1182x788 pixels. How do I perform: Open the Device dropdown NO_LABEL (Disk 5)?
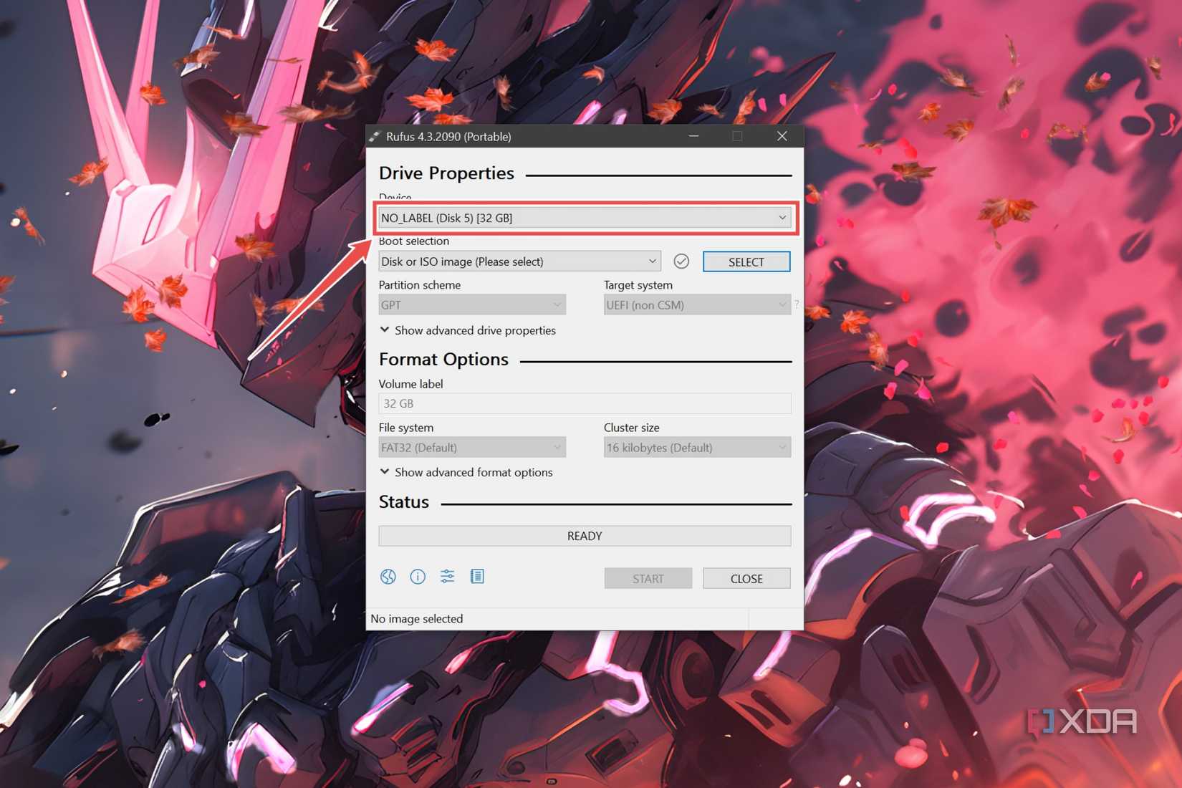[x=585, y=218]
